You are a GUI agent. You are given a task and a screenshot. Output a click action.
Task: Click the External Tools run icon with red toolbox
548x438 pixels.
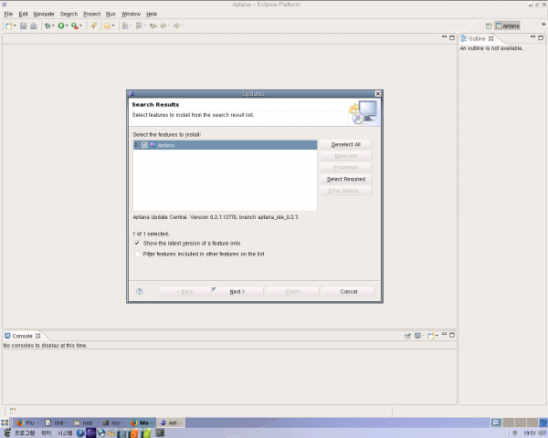point(75,26)
